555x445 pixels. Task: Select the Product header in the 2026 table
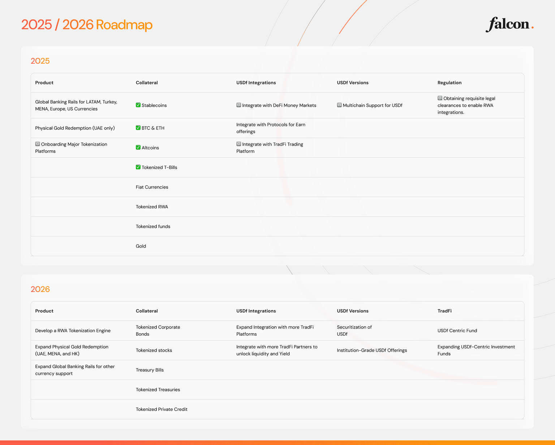click(x=44, y=311)
